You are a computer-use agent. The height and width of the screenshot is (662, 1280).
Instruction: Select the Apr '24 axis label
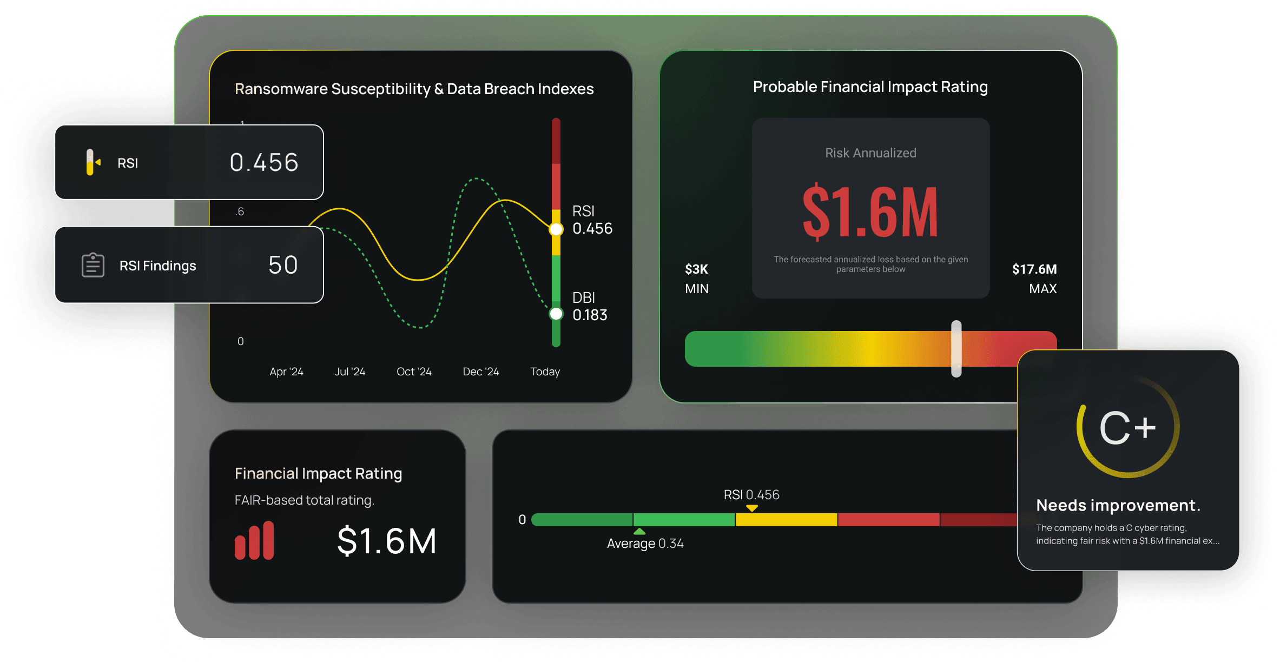(x=286, y=372)
